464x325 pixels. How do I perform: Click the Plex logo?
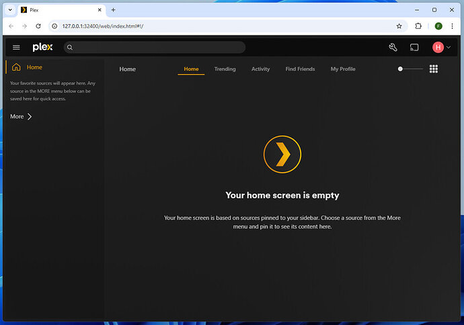(42, 47)
